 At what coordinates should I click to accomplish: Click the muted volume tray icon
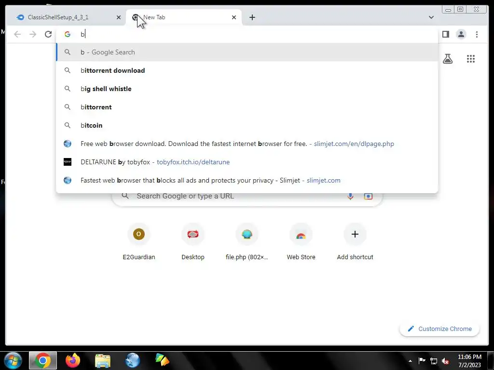[x=445, y=361]
